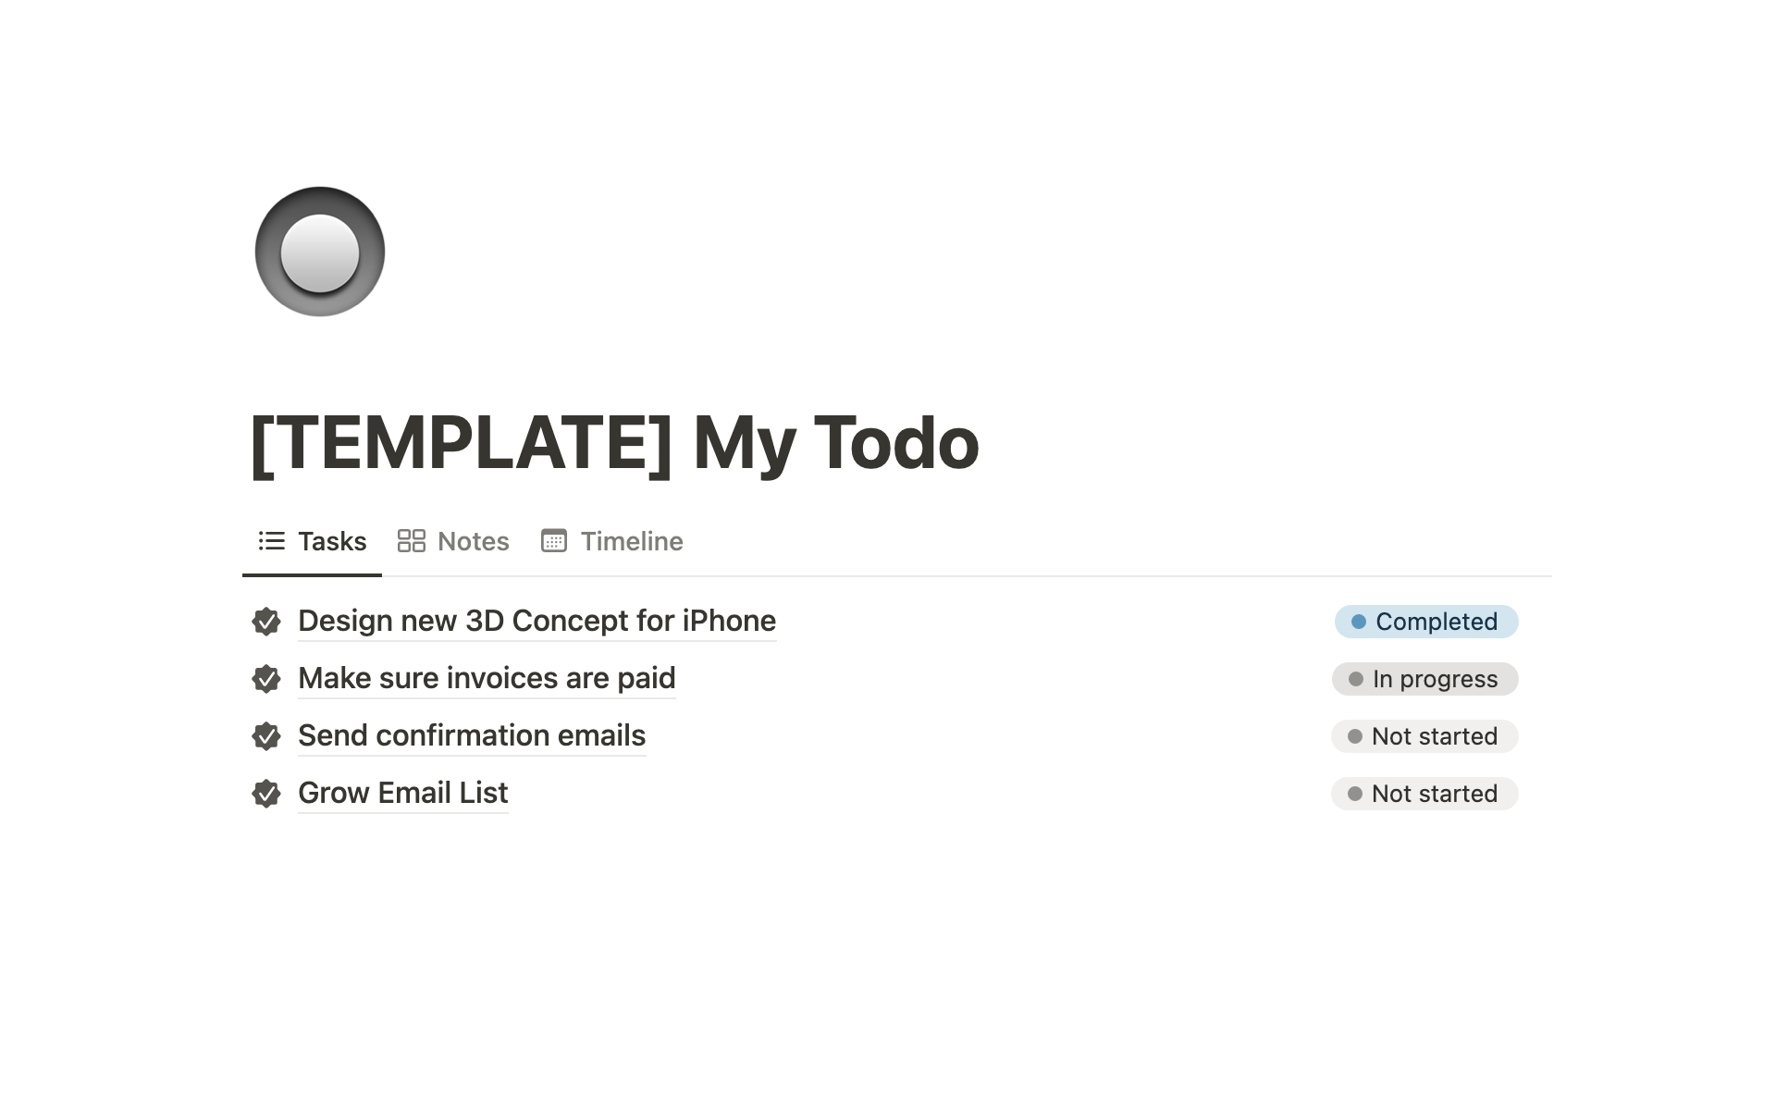Screen dimensions: 1776x1110
Task: Click the Tasks list view icon
Action: pos(272,541)
